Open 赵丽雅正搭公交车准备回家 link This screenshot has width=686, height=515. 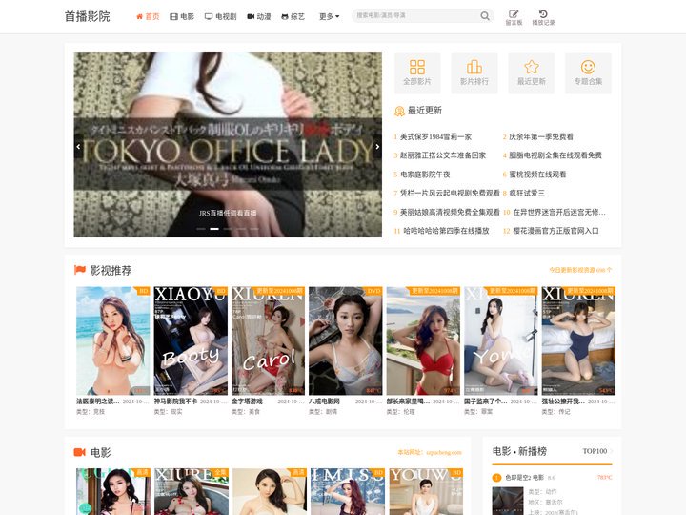coord(443,155)
